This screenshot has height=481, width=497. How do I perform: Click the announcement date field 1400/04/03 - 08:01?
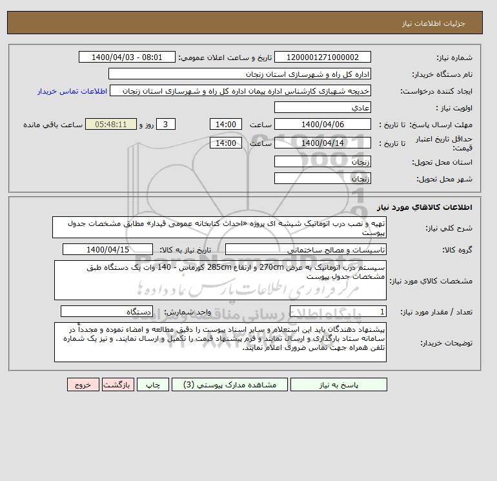(x=127, y=57)
